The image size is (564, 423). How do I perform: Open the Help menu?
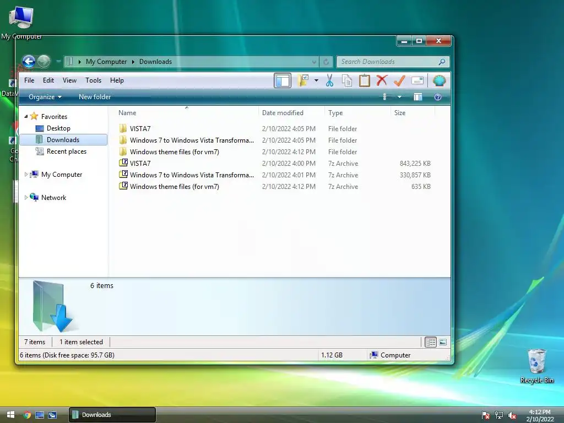pos(117,80)
